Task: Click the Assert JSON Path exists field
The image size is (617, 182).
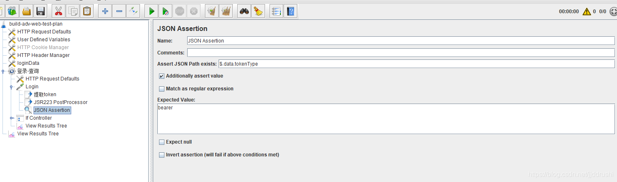Action: 417,64
